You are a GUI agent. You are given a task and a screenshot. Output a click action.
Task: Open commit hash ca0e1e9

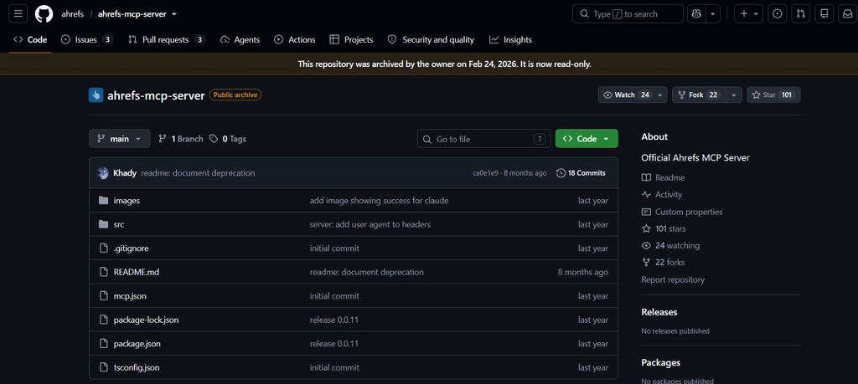coord(485,172)
